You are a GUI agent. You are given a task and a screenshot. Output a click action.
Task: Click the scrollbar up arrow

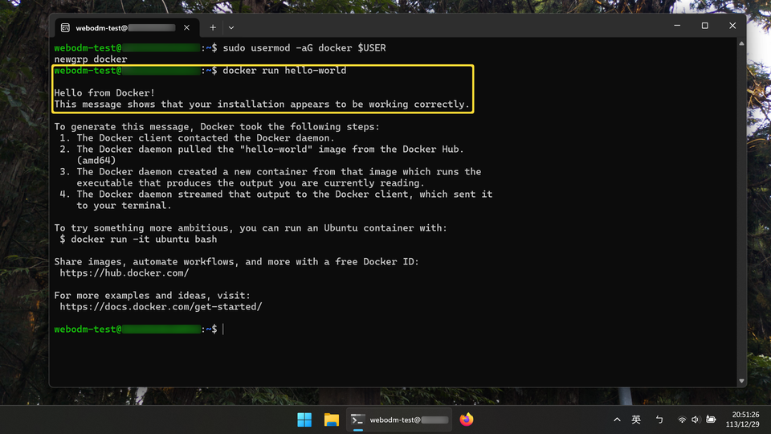[x=741, y=43]
